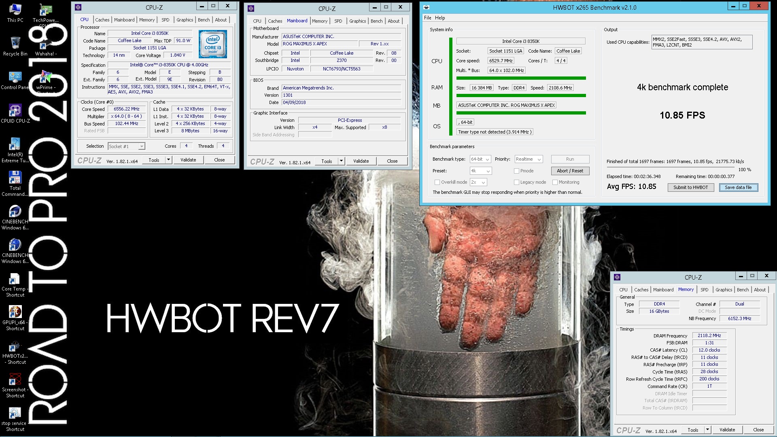Click BIOS Version 1301 field

341,95
